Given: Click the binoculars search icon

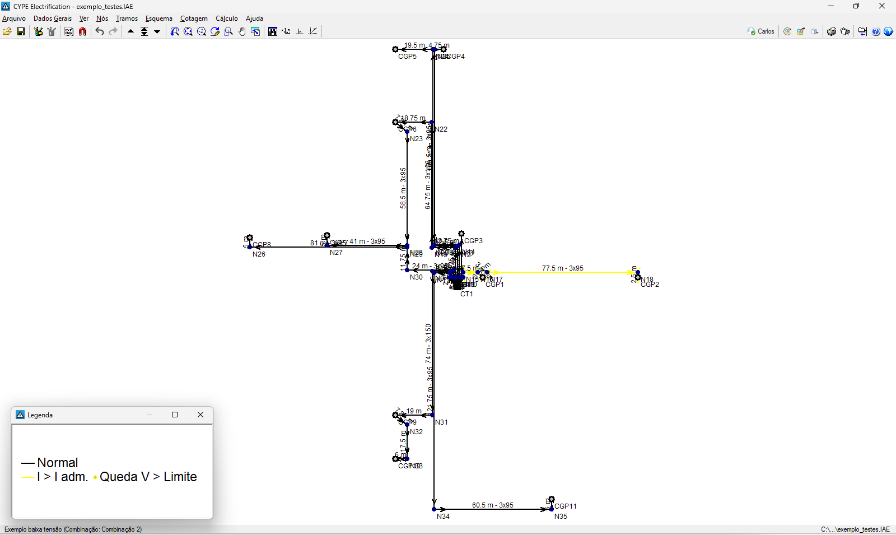Looking at the screenshot, I should pyautogui.click(x=273, y=31).
